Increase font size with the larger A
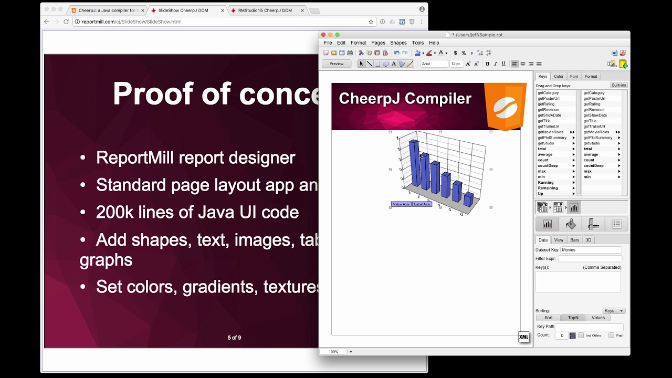 click(x=468, y=64)
